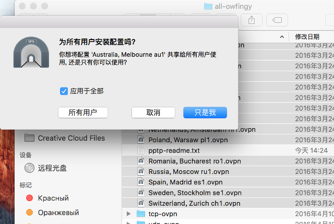This screenshot has width=334, height=224.
Task: Sort by the 修改日期 column header
Action: [x=307, y=37]
